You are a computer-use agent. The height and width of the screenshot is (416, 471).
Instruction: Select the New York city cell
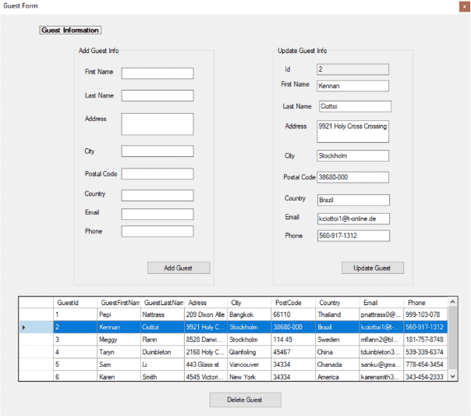pos(250,376)
